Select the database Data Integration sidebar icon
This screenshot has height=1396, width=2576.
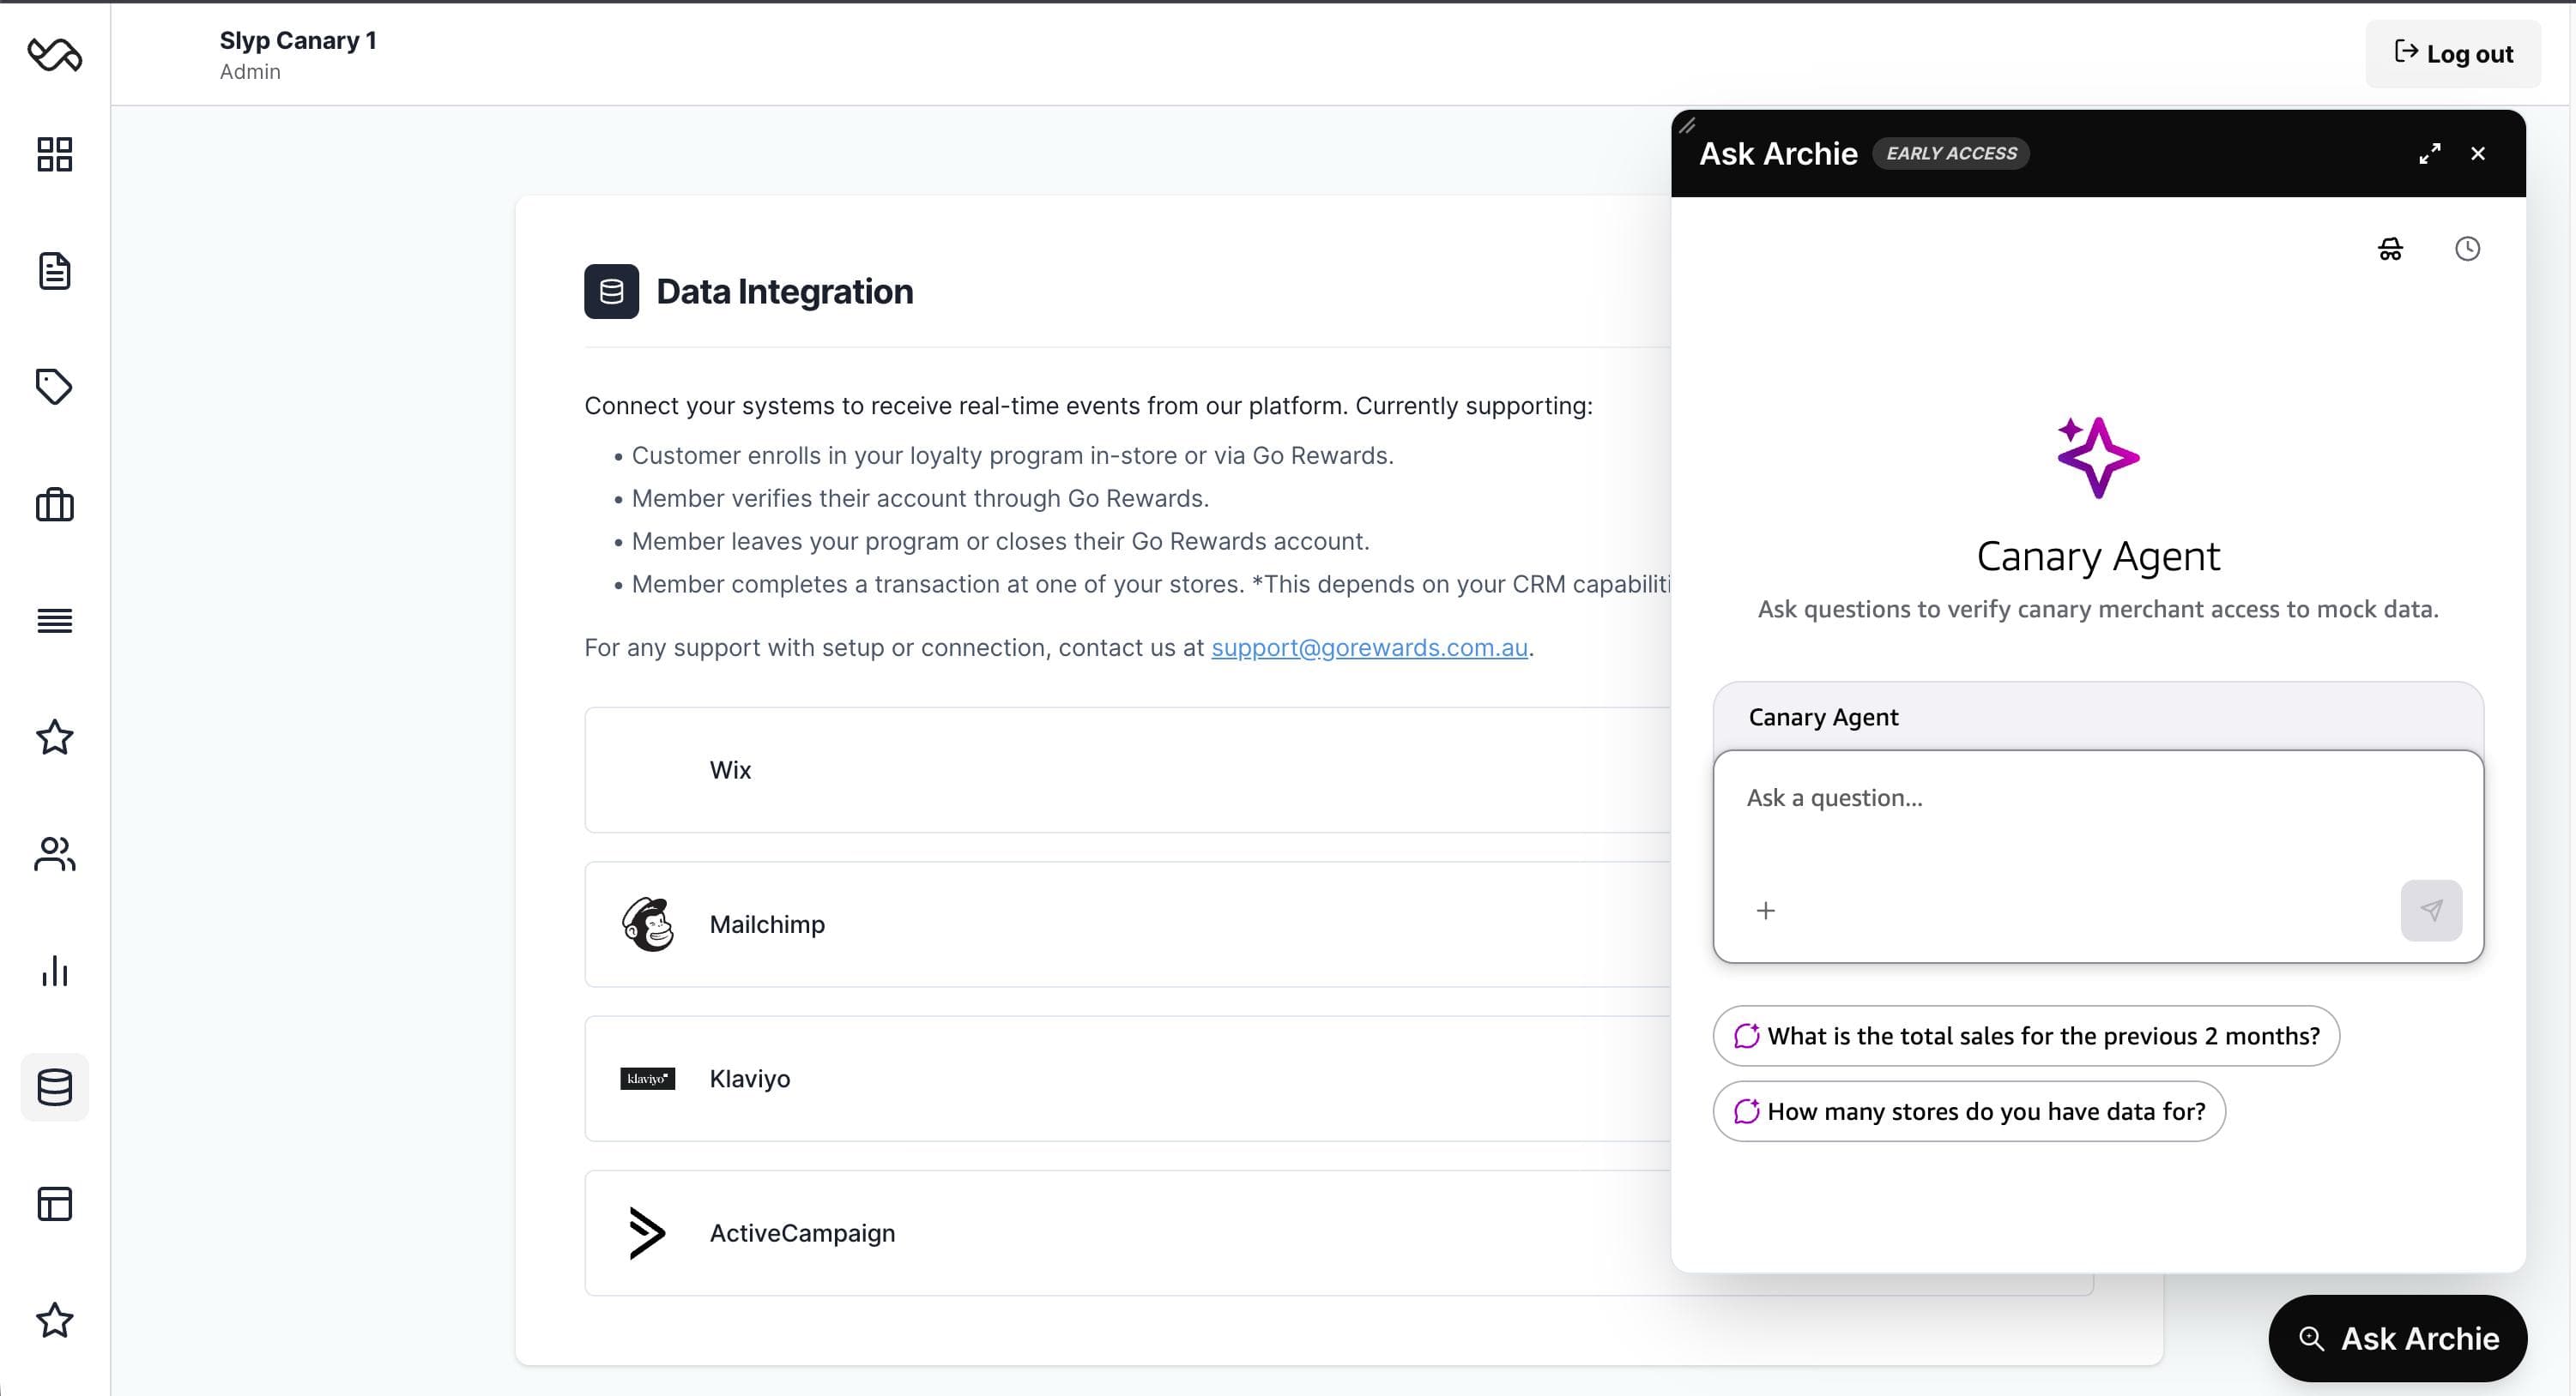(54, 1087)
